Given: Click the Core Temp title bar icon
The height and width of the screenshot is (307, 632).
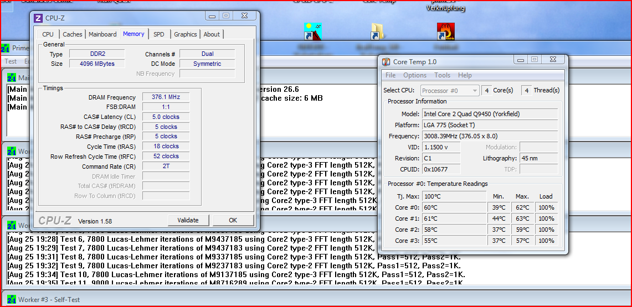Looking at the screenshot, I should [386, 62].
